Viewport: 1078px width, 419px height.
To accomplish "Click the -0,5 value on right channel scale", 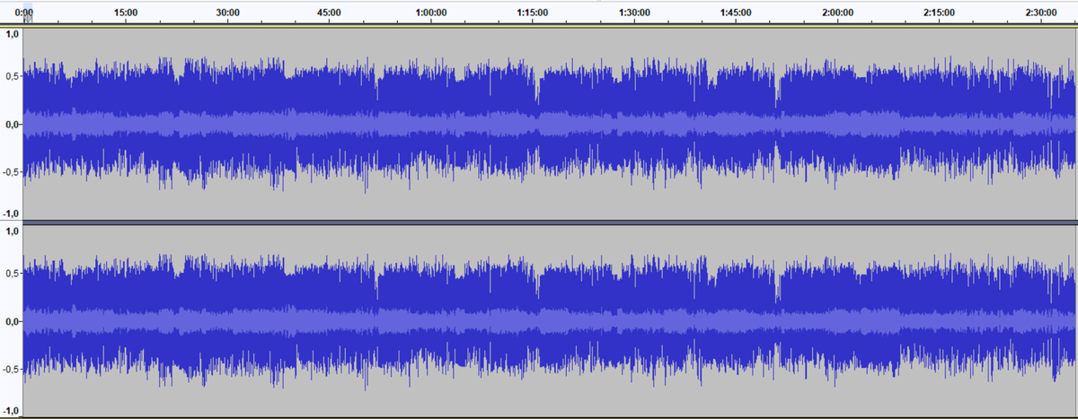I will pyautogui.click(x=11, y=369).
